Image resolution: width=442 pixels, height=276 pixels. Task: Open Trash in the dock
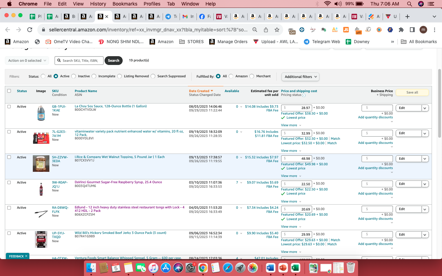point(351,267)
